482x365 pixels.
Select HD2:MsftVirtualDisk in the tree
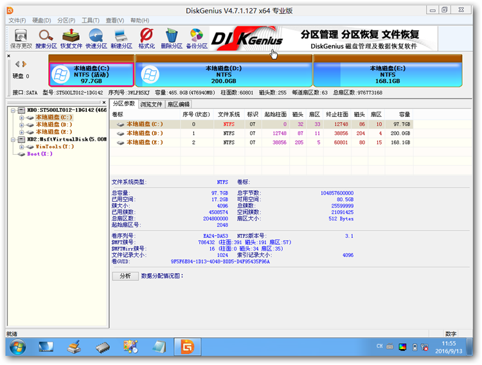[x=67, y=139]
